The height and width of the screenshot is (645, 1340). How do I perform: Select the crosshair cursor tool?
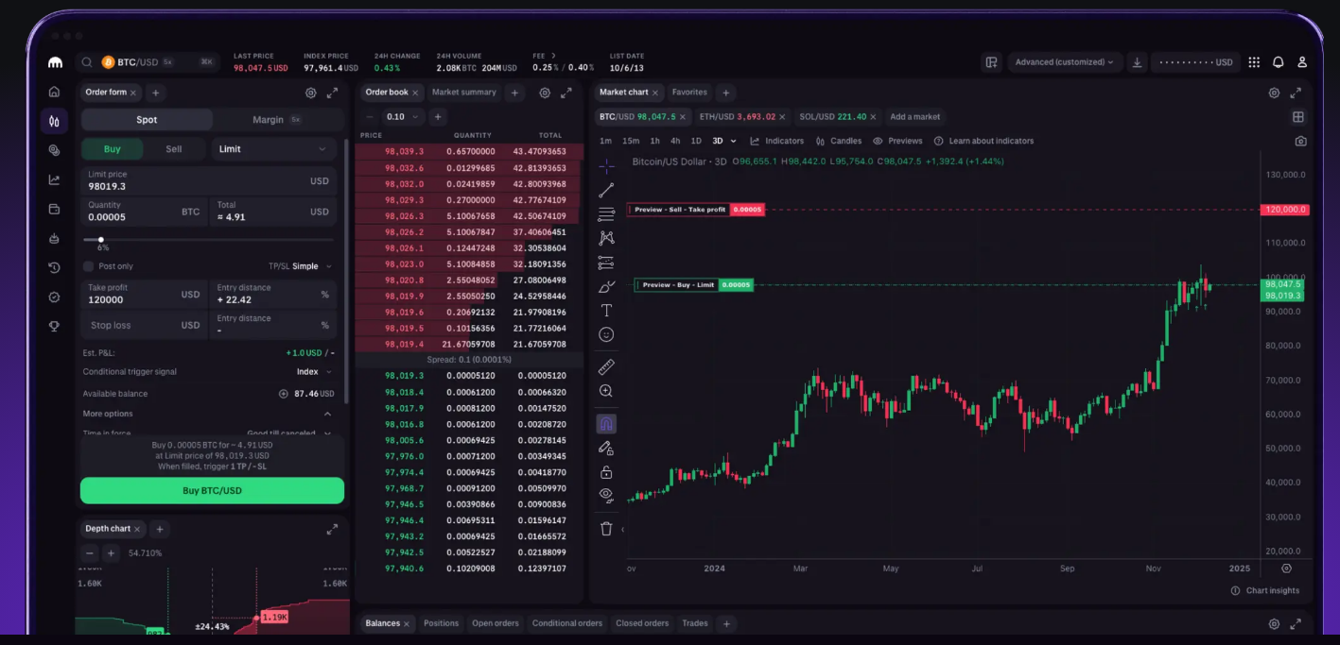click(606, 168)
